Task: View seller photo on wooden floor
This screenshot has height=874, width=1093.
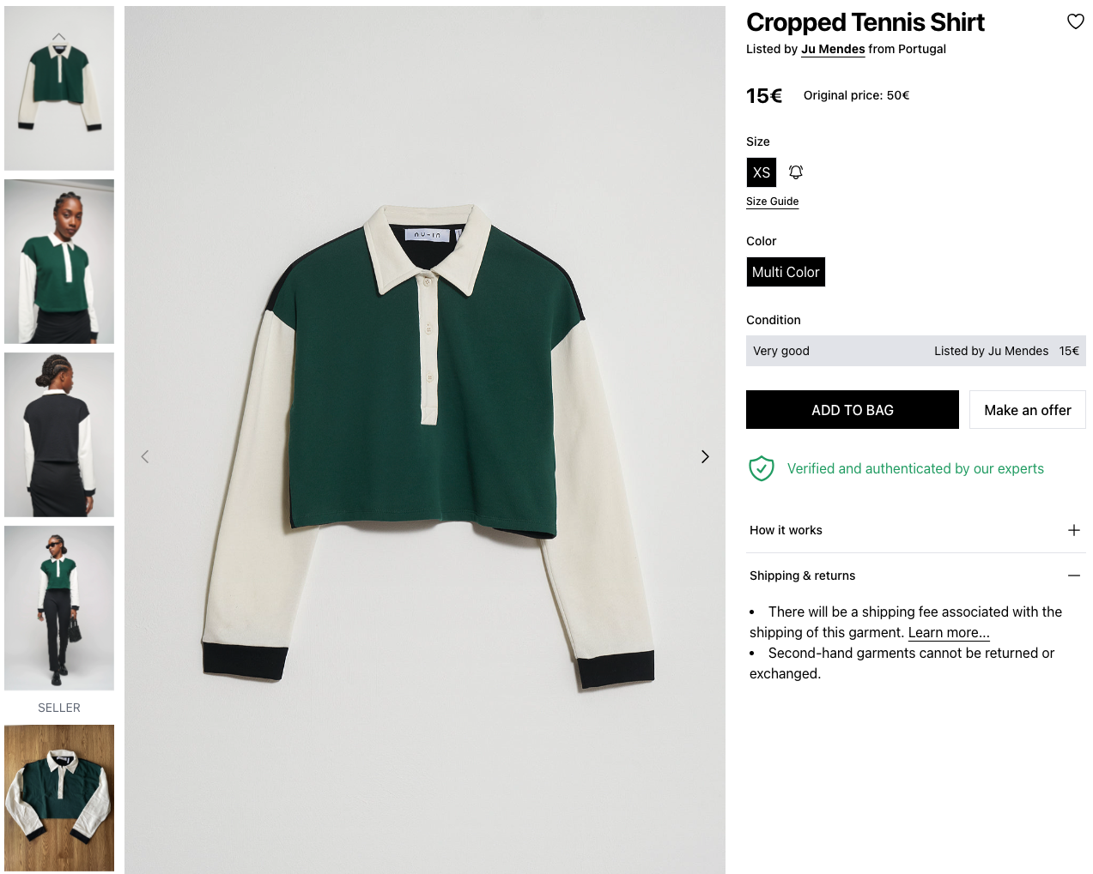Action: pyautogui.click(x=59, y=798)
